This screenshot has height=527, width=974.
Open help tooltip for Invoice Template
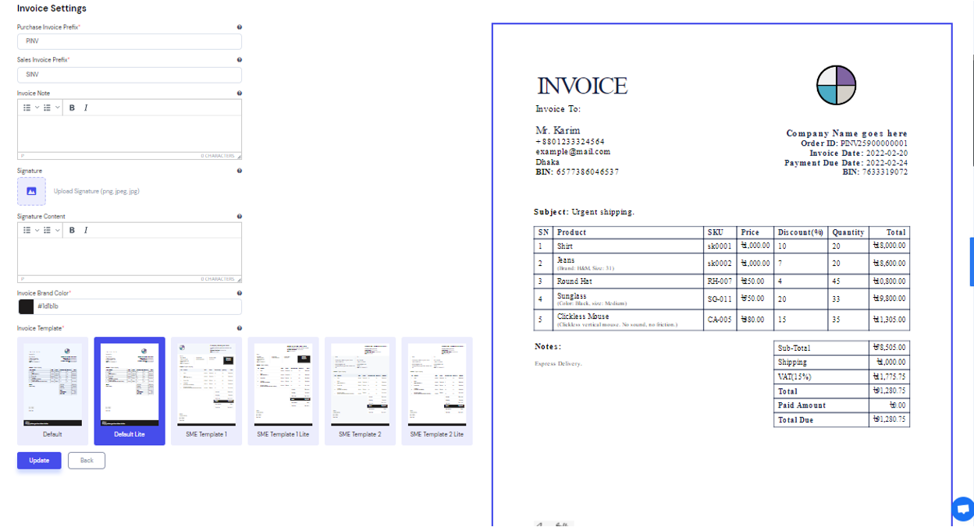coord(239,328)
